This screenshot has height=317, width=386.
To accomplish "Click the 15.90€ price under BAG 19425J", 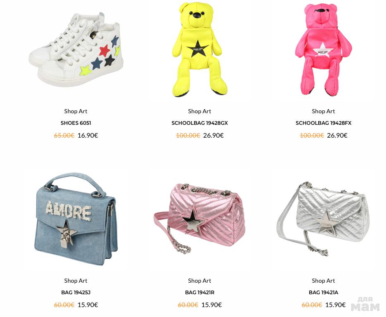I will (88, 305).
